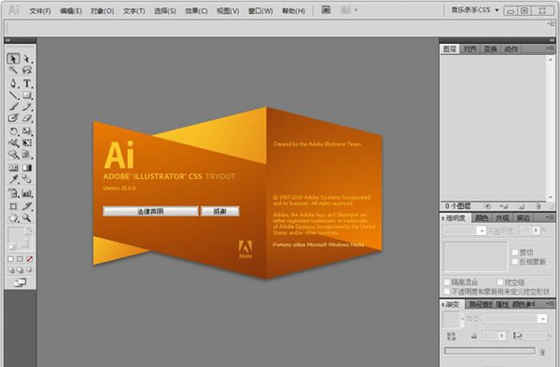The width and height of the screenshot is (560, 367).
Task: Select the Artboard tool
Action: (14, 206)
